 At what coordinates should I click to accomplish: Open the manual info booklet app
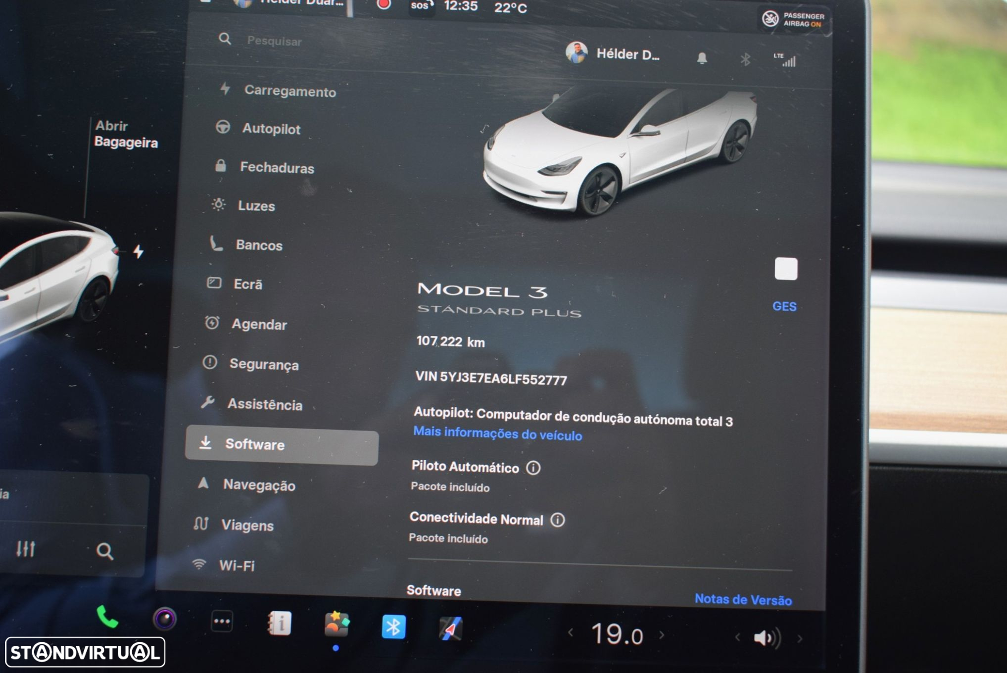279,624
